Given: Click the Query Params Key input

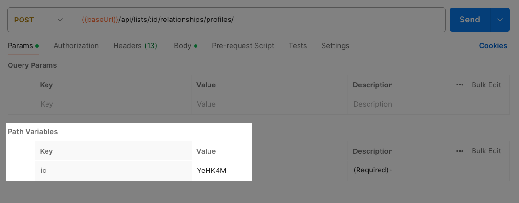Looking at the screenshot, I should [113, 104].
